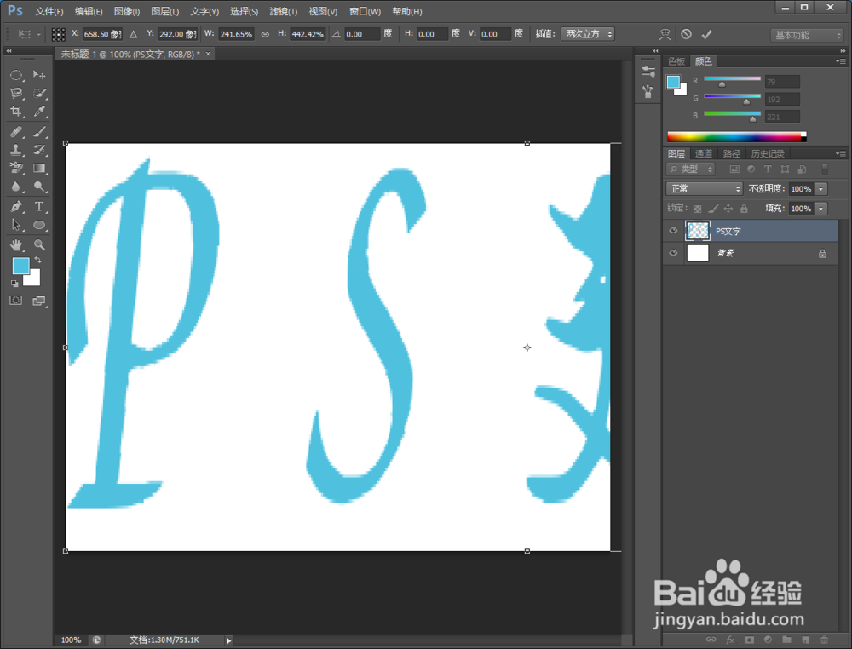This screenshot has height=649, width=852.
Task: Select the Gradient tool
Action: pos(39,169)
